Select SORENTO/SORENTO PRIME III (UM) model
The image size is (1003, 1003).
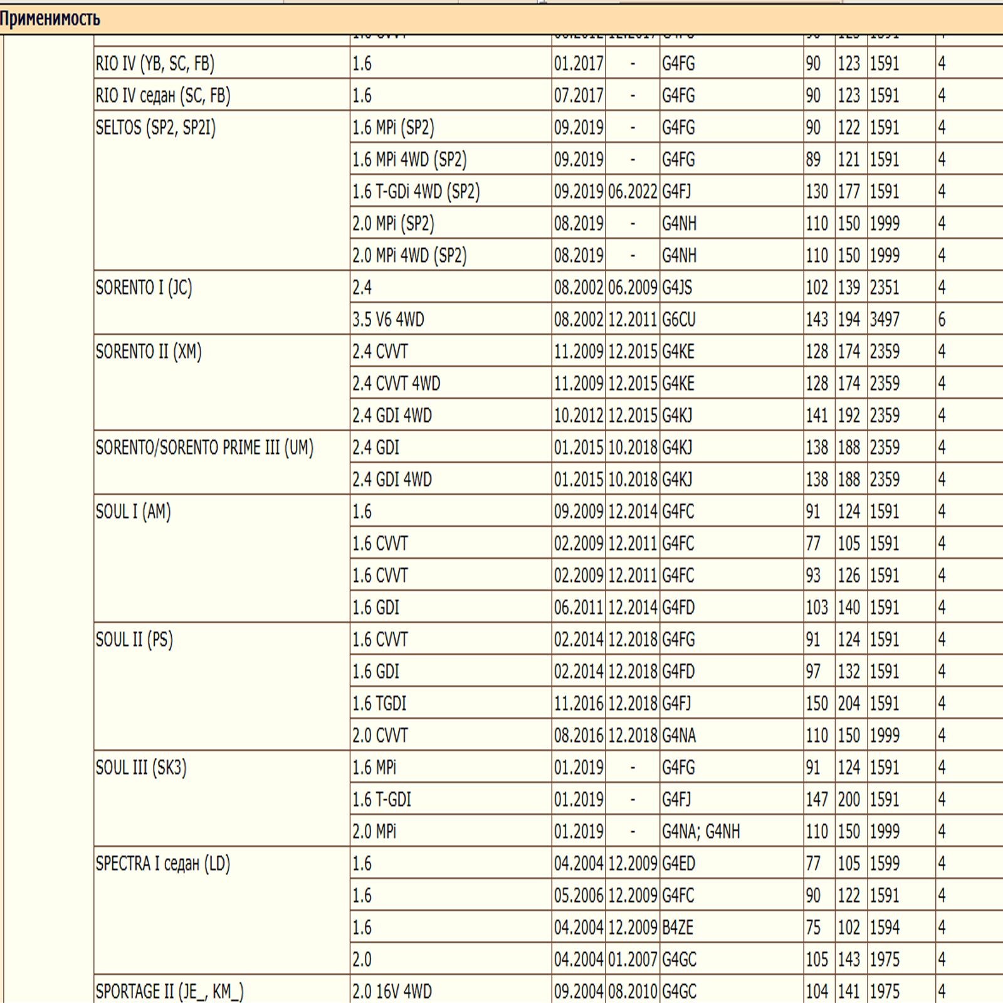tap(204, 448)
